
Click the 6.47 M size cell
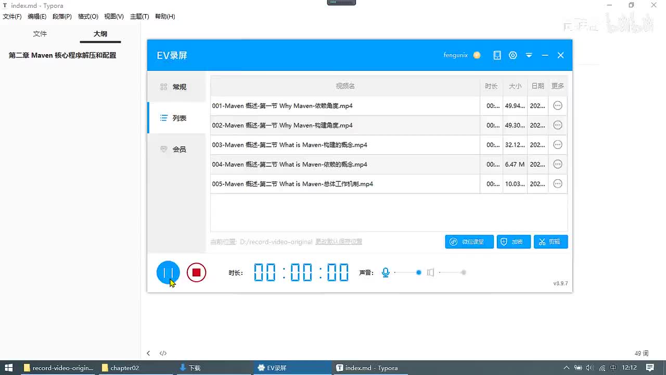[x=515, y=164]
